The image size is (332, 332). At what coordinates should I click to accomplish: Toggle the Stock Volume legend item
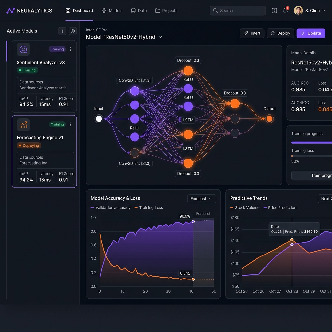click(245, 208)
